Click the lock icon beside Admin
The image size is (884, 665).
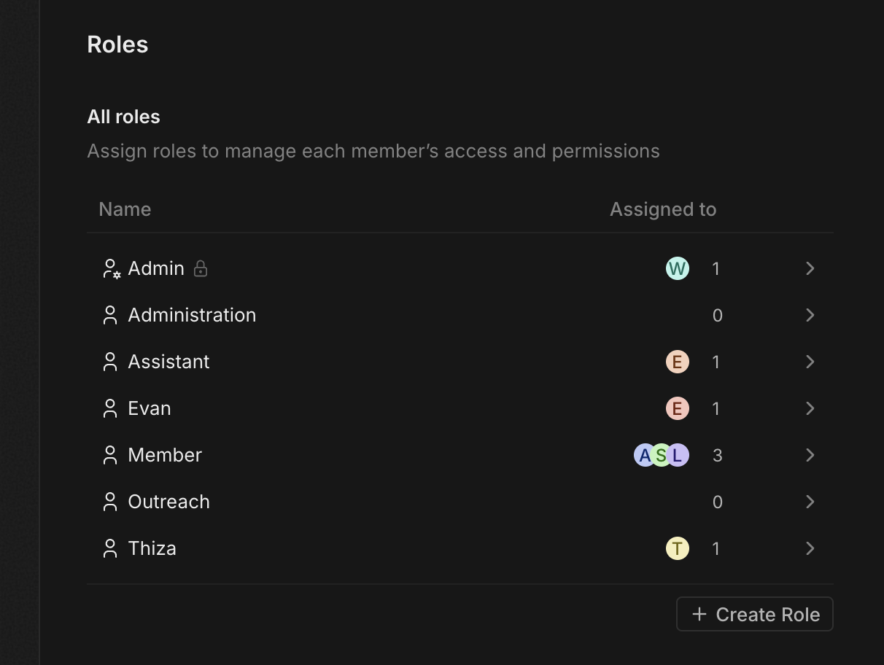tap(201, 269)
